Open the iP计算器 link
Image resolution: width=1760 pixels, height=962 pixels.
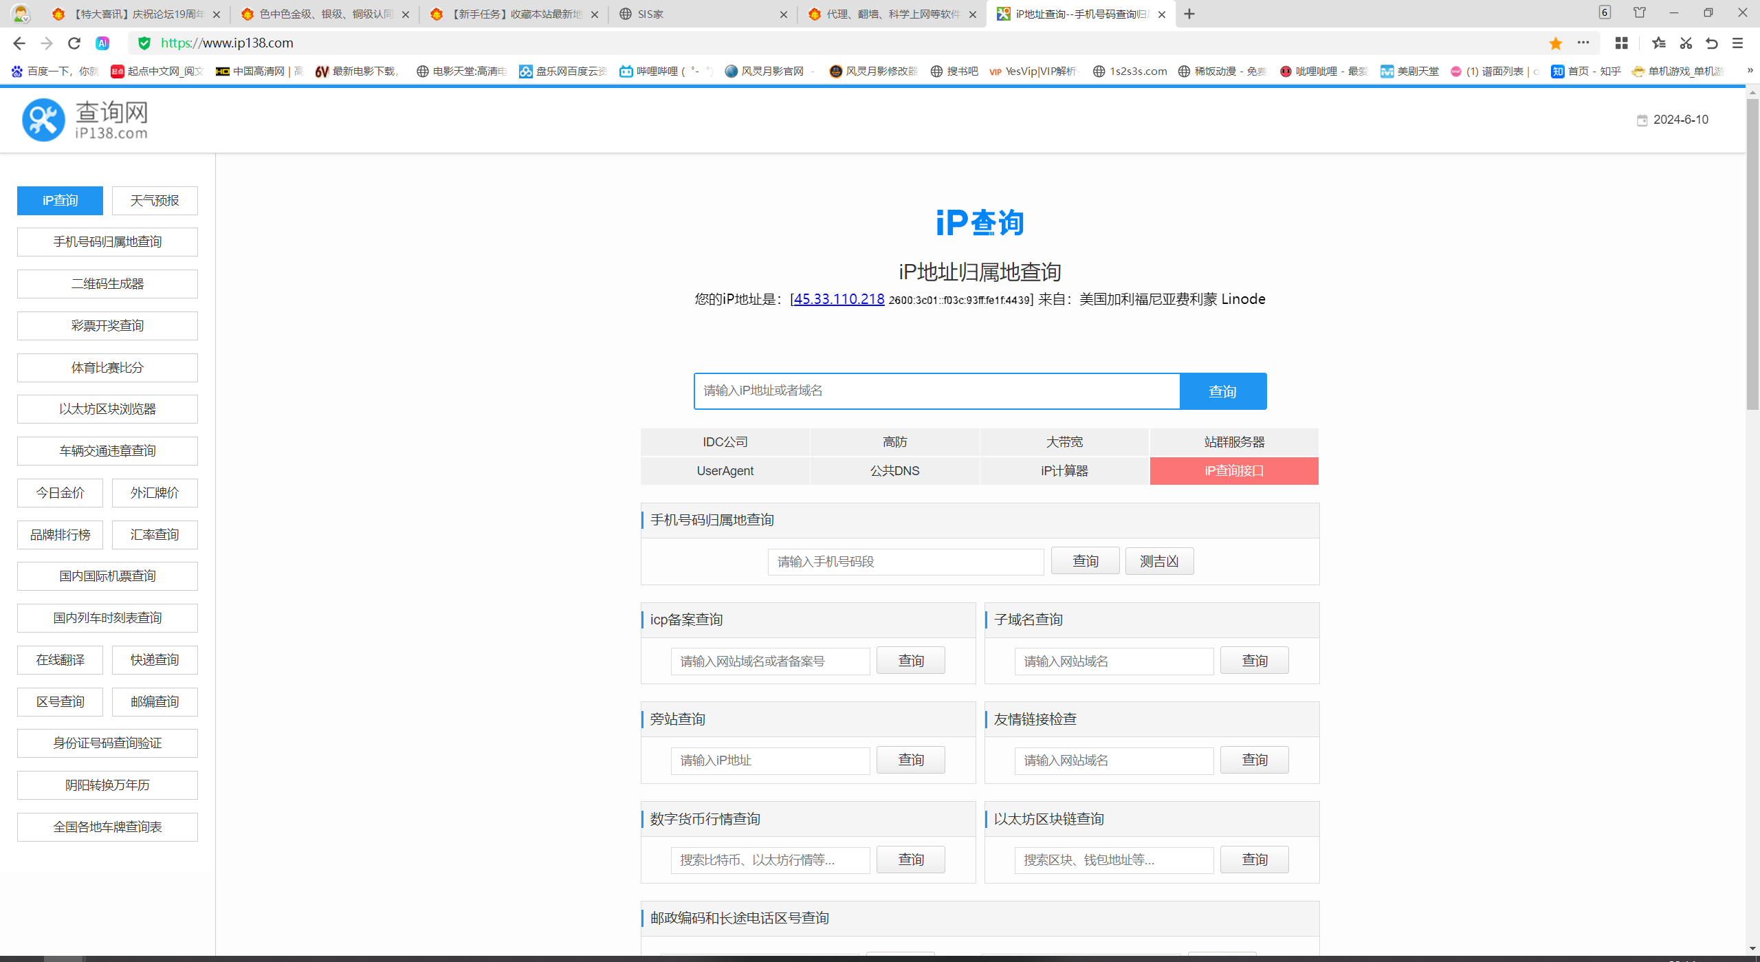tap(1064, 471)
